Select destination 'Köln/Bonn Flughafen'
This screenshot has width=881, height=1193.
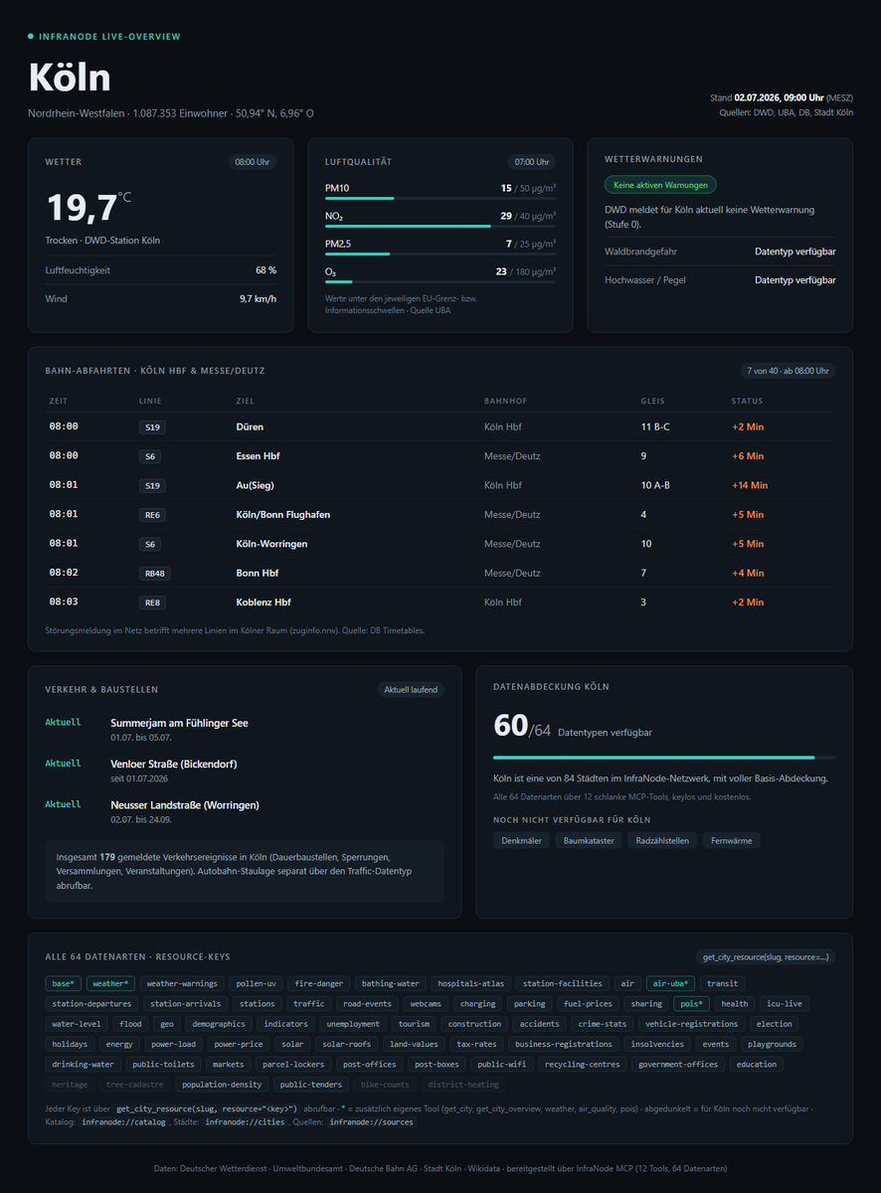(282, 515)
